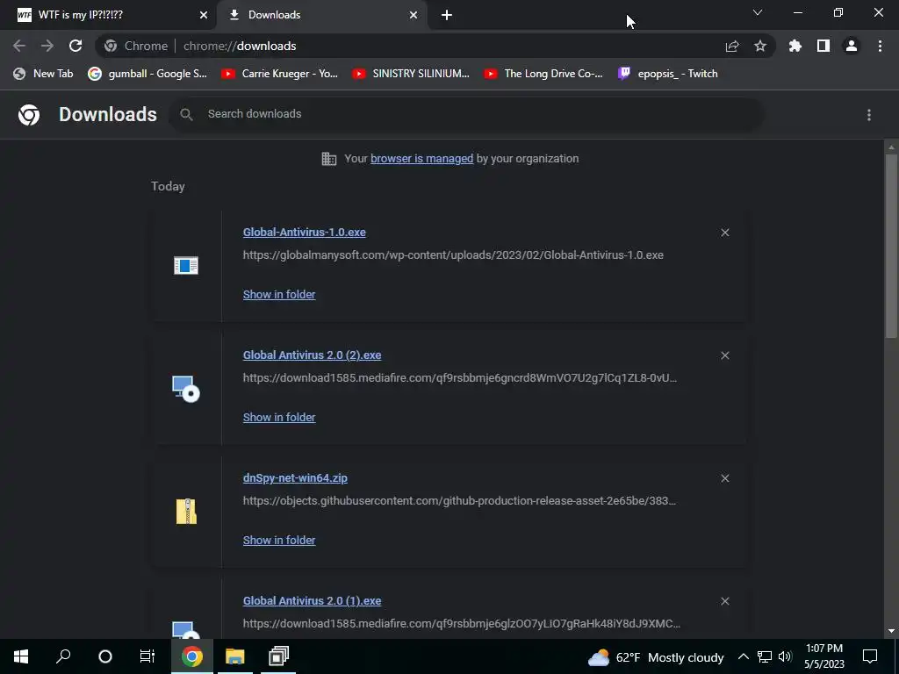Bookmark this page with the star icon
This screenshot has height=674, width=899.
pyautogui.click(x=760, y=46)
